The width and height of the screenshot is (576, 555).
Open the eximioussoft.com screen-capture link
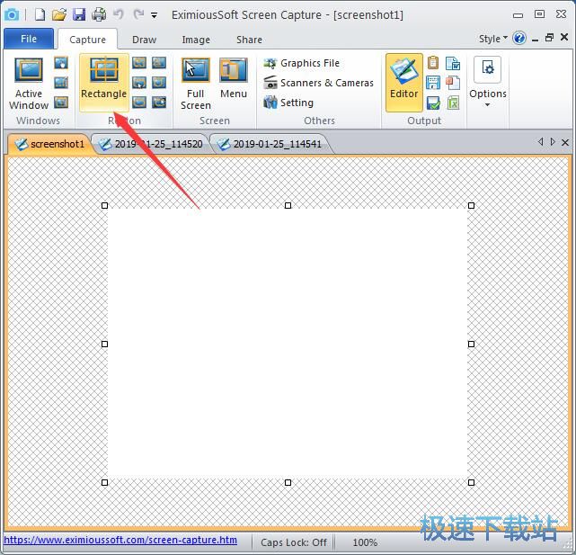[120, 540]
